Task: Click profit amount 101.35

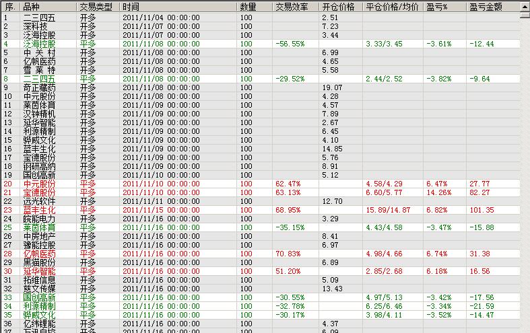Action: click(482, 210)
